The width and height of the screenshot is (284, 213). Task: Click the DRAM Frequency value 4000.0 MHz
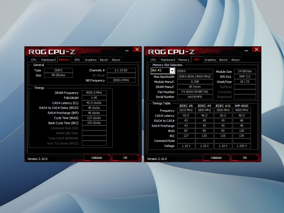pos(94,93)
